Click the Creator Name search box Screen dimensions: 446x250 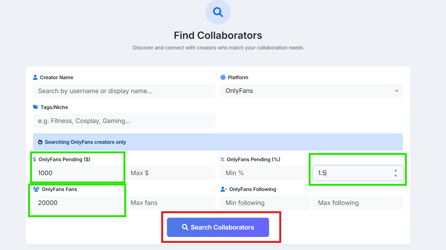[124, 91]
